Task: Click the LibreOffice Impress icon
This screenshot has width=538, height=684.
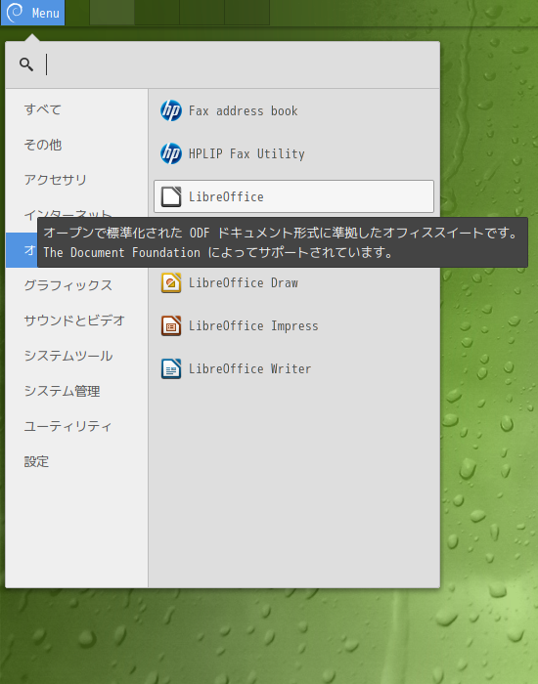Action: [171, 325]
